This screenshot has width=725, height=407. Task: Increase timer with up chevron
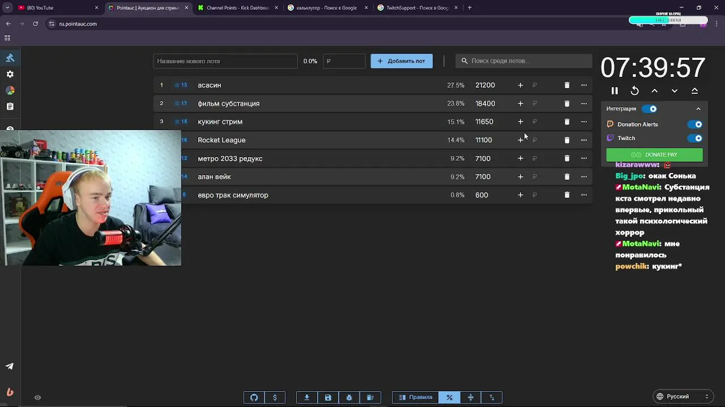pos(655,90)
